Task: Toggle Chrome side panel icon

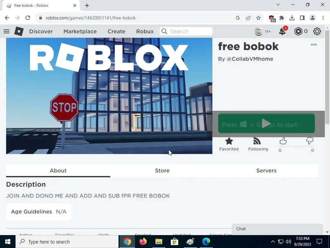Action: (x=302, y=18)
